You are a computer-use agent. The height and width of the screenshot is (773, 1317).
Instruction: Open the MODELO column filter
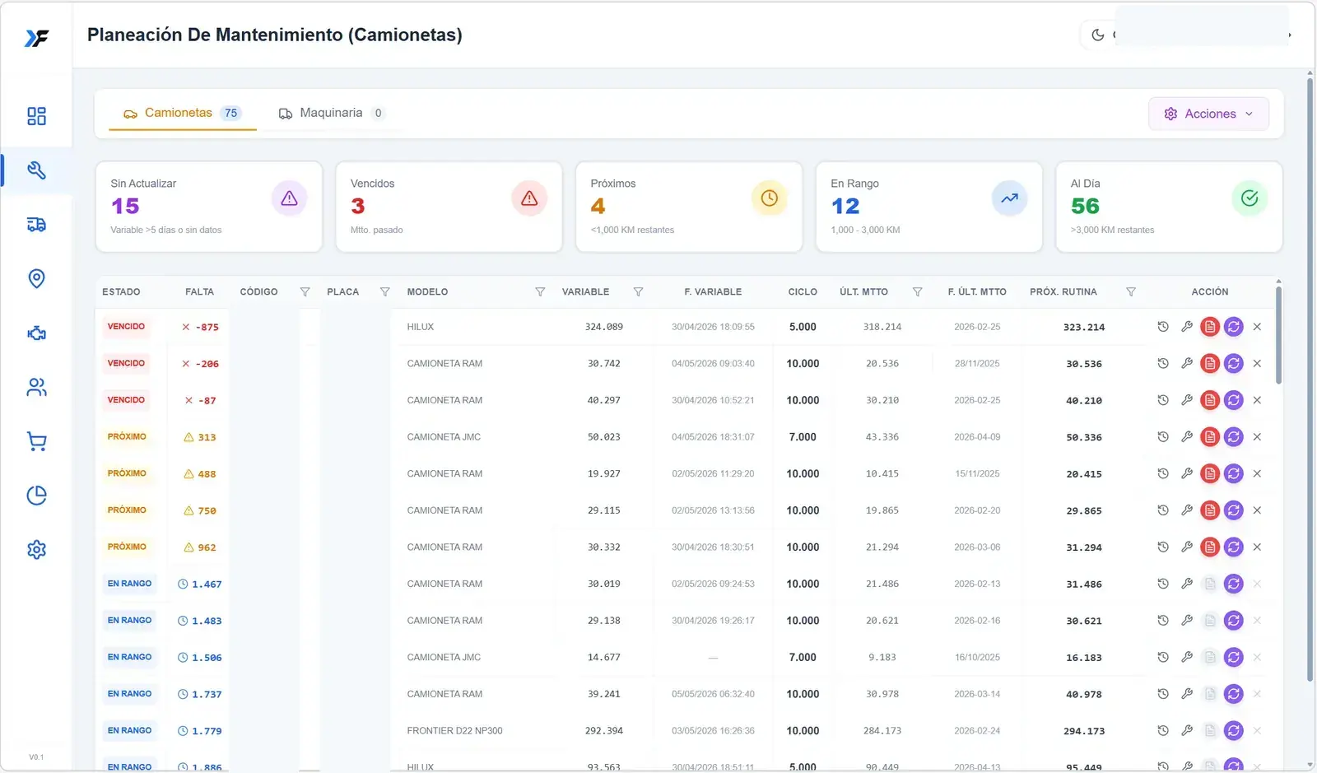540,292
